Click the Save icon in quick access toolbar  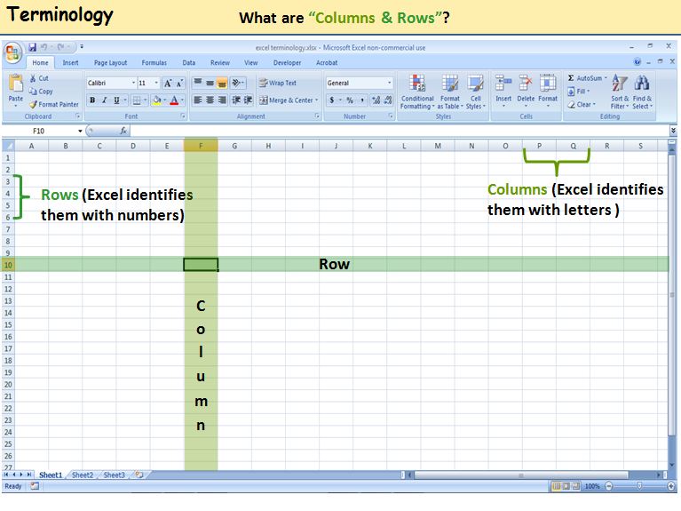(33, 46)
